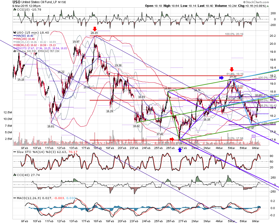
Task: Click the 20.19 peak price label
Action: (x=94, y=33)
